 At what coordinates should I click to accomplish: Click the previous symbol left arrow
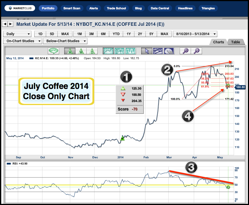(x=5, y=24)
